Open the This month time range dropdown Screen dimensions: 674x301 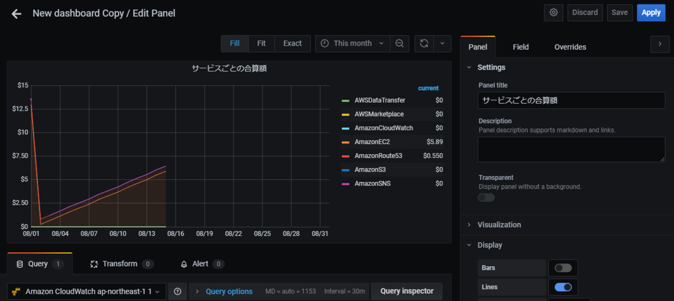353,43
